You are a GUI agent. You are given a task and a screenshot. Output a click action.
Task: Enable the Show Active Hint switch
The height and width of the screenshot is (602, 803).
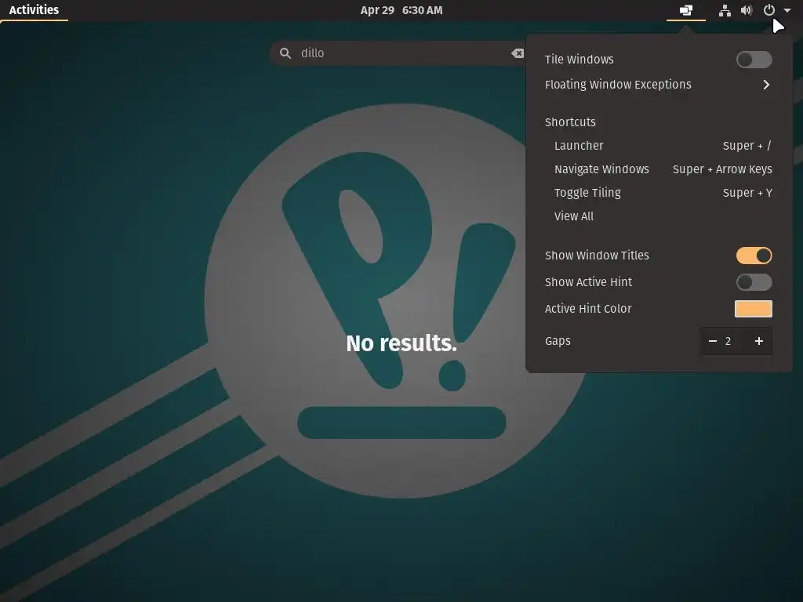754,282
